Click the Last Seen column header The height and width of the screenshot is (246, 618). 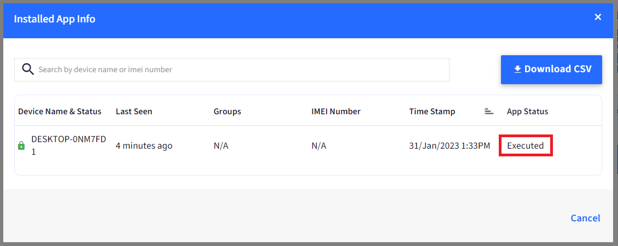[x=134, y=112]
